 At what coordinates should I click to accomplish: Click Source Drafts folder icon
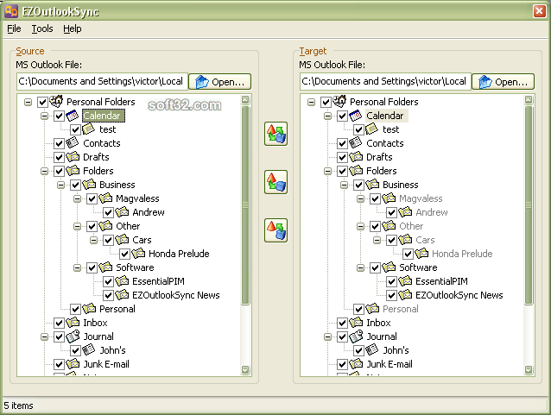(73, 156)
